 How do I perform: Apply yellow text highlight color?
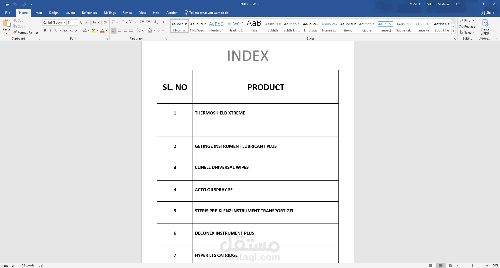point(94,30)
